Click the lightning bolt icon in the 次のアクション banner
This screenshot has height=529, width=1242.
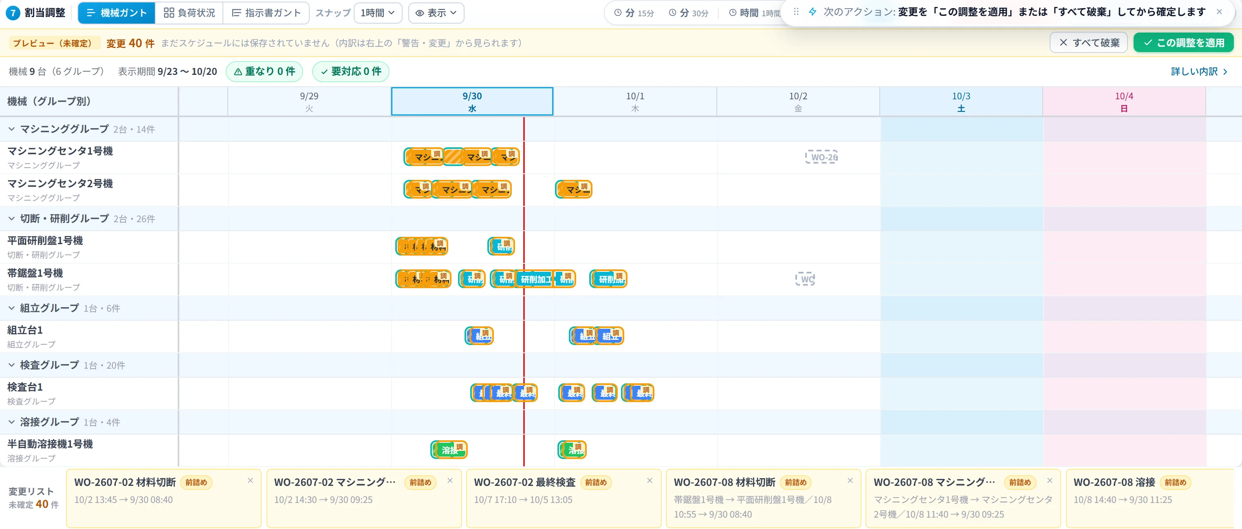coord(813,11)
